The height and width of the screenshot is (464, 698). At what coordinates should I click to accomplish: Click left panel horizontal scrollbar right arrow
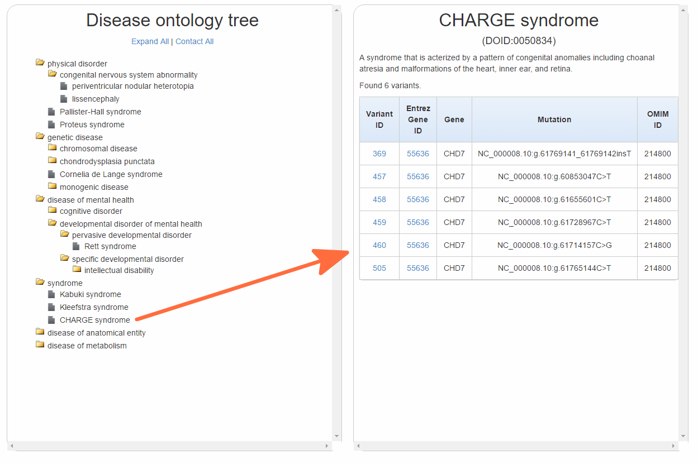click(327, 446)
